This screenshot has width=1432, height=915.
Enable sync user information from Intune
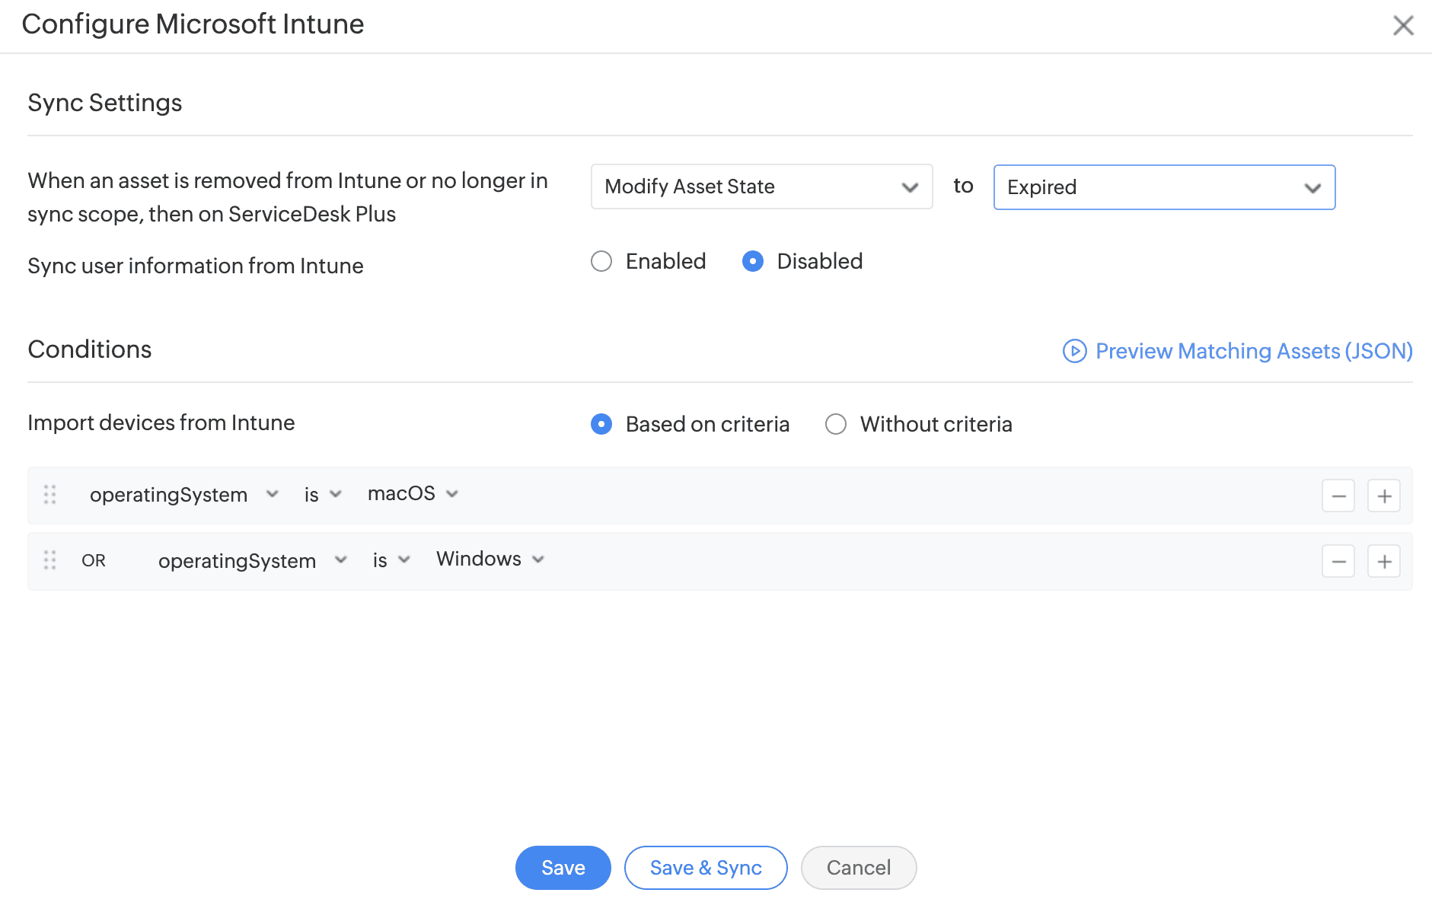601,262
